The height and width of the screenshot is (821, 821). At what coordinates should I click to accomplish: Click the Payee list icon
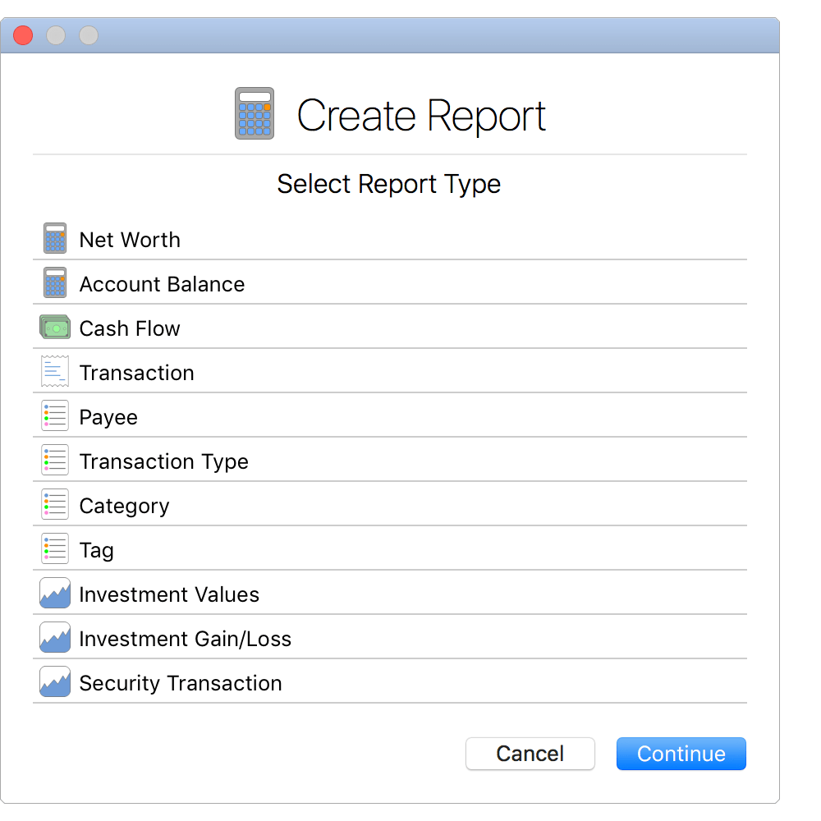click(54, 415)
